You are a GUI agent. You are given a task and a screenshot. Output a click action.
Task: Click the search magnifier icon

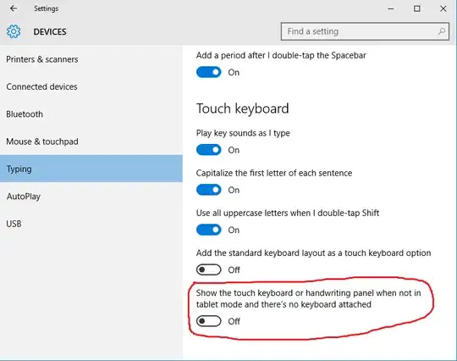coord(442,31)
